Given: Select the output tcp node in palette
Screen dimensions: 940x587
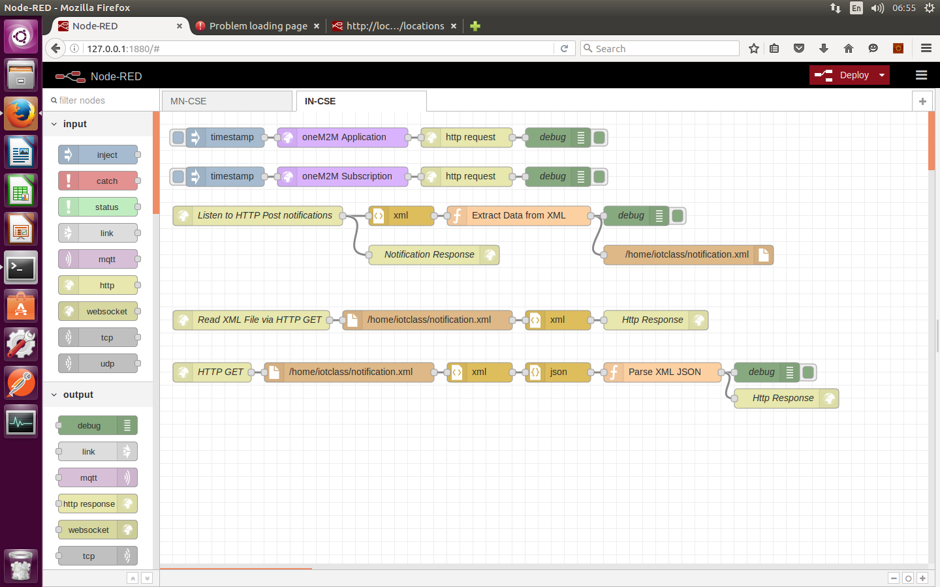Looking at the screenshot, I should pyautogui.click(x=98, y=556).
